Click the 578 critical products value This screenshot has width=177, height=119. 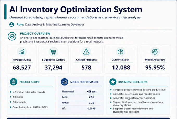coord(86,68)
